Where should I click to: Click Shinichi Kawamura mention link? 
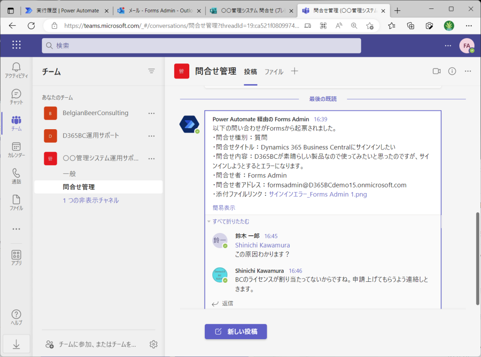[x=262, y=245]
